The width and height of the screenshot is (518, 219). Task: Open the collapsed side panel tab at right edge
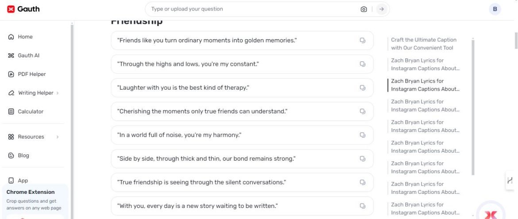click(x=510, y=180)
